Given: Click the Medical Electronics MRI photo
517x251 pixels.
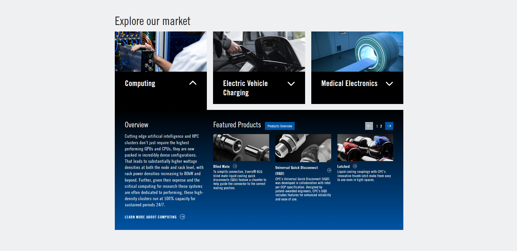Looking at the screenshot, I should point(357,51).
